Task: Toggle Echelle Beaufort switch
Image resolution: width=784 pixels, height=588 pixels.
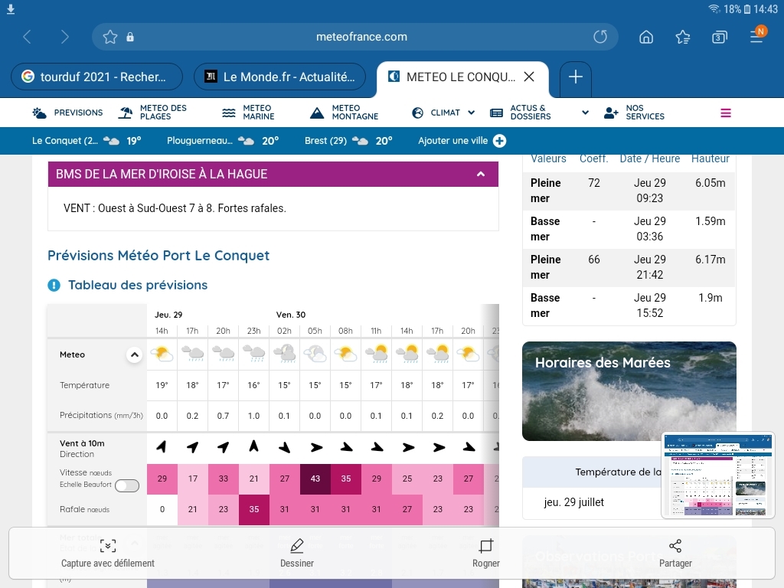Action: [x=127, y=485]
